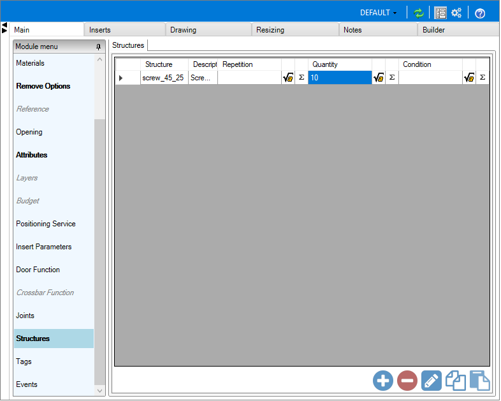Click the Structure column header
Screen dimensions: 501x401
coord(164,64)
